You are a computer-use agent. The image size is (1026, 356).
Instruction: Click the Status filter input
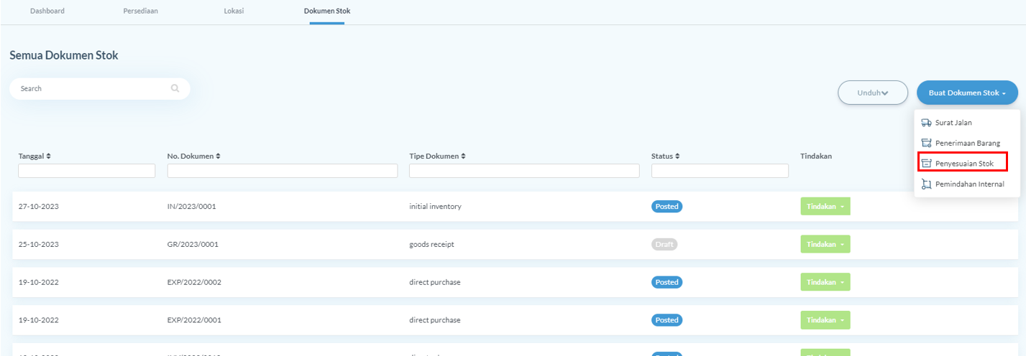tap(720, 171)
